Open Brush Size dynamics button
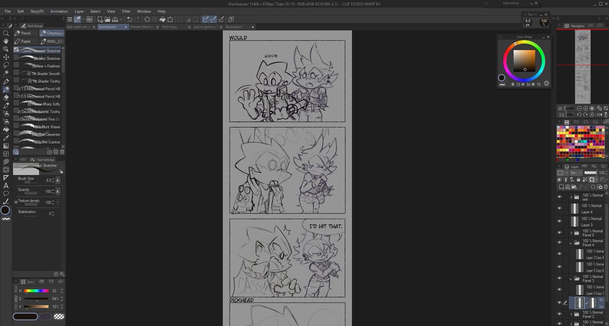609x326 pixels. coord(57,180)
